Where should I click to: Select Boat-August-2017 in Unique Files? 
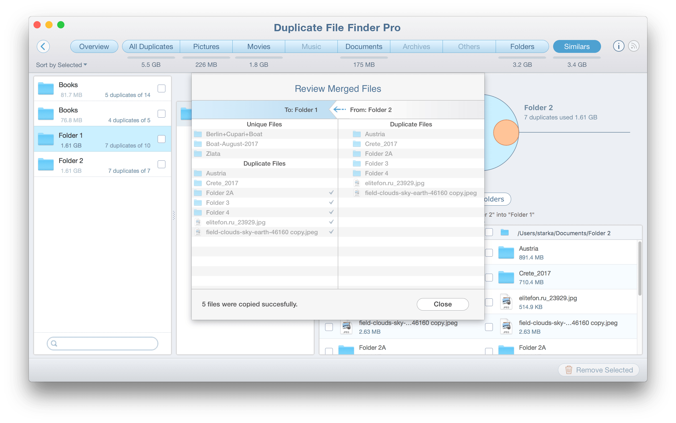(265, 144)
